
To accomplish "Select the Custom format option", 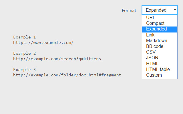I will (154, 75).
